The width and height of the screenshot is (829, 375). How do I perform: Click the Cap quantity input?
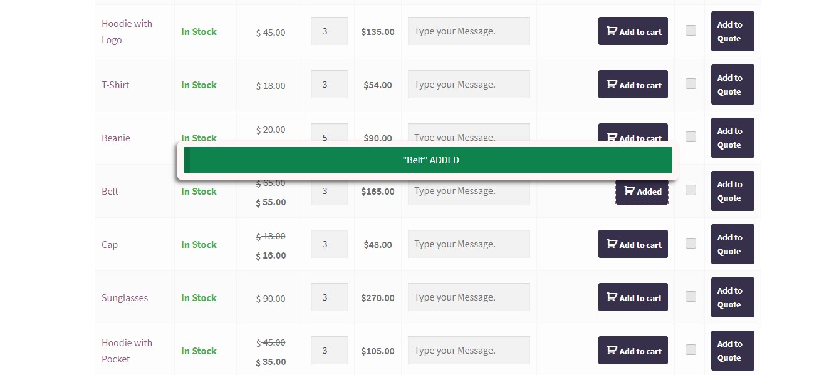(x=329, y=244)
